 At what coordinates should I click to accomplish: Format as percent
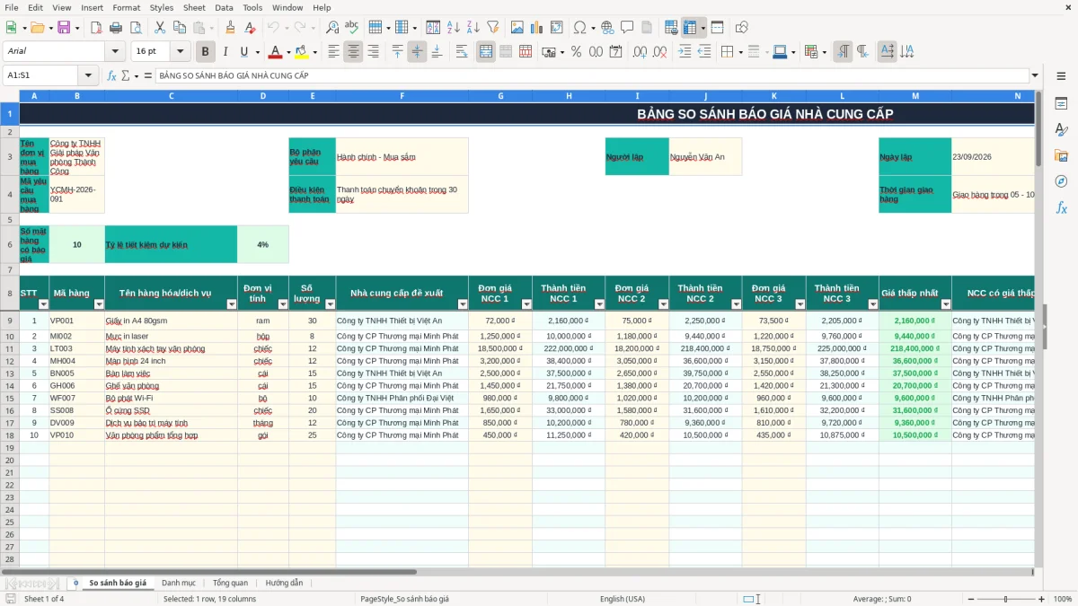(577, 52)
